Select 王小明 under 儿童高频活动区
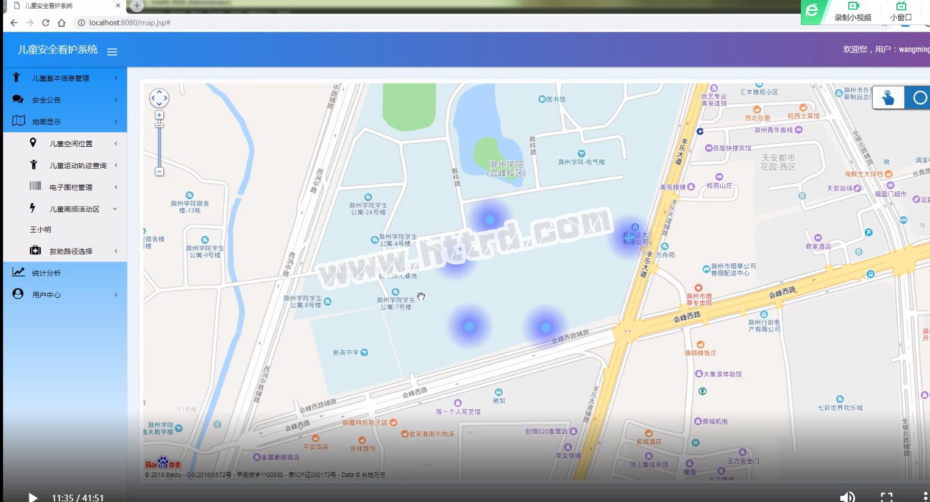930x502 pixels. click(x=40, y=230)
